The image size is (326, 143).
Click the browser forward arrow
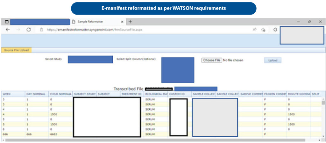18,30
